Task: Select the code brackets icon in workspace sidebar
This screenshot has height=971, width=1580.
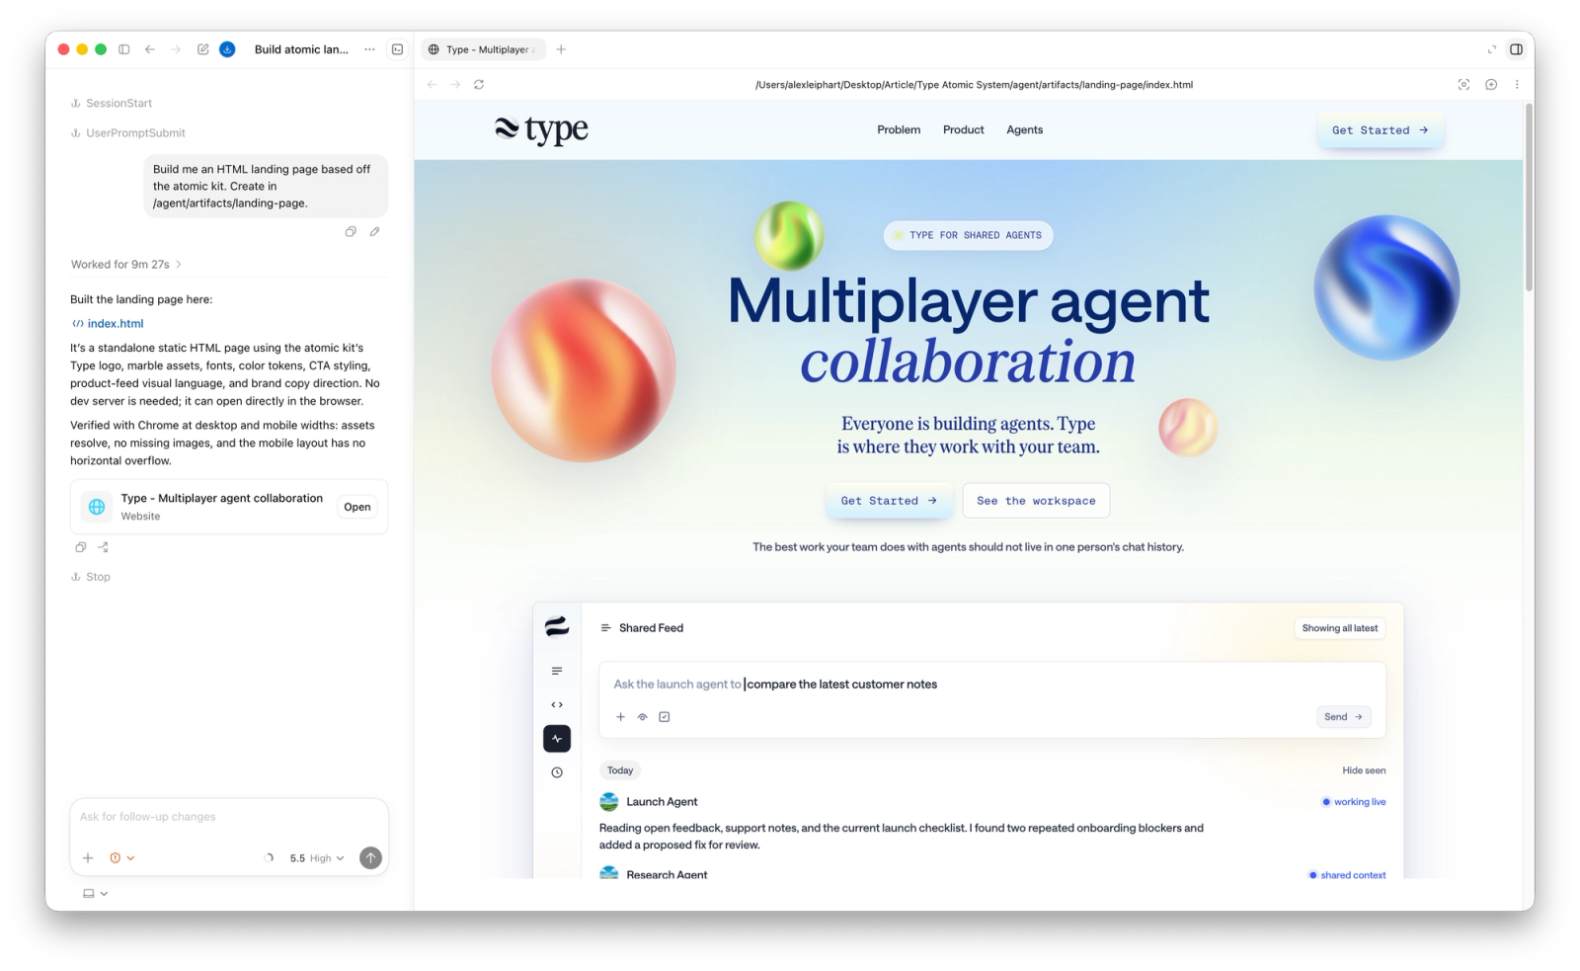Action: tap(557, 704)
